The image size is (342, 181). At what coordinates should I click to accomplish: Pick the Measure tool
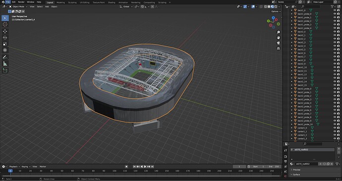tap(5, 64)
